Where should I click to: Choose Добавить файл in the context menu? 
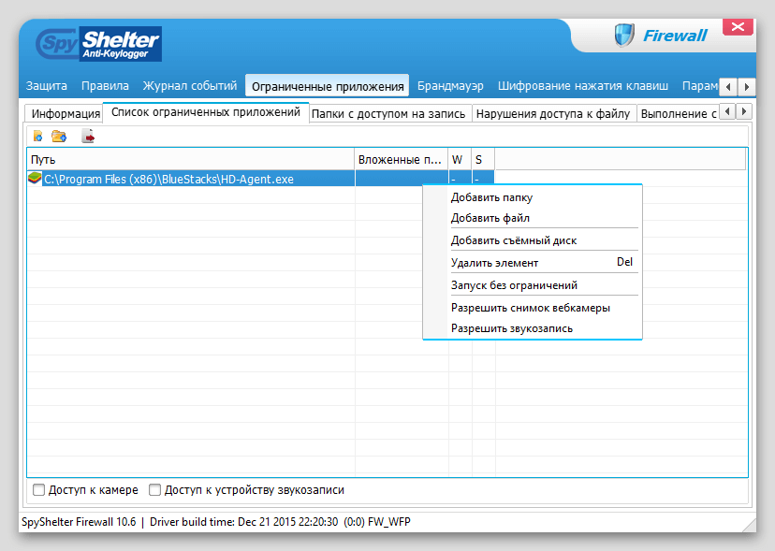click(x=533, y=218)
